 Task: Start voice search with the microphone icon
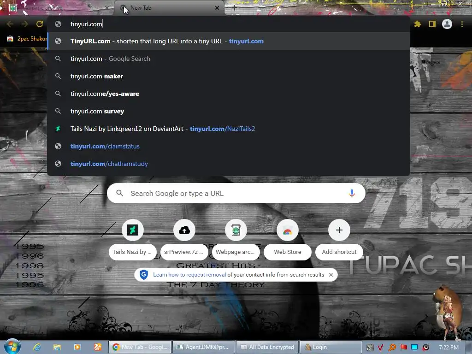(x=352, y=193)
